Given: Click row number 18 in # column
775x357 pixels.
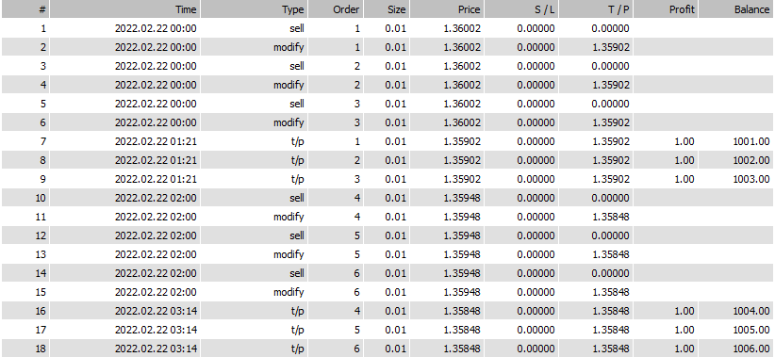Looking at the screenshot, I should [41, 349].
